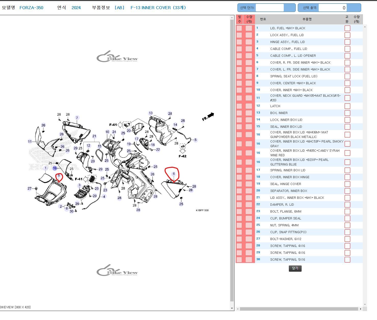
Task: Click quantity box for BOX, INNER row
Action: pyautogui.click(x=249, y=113)
